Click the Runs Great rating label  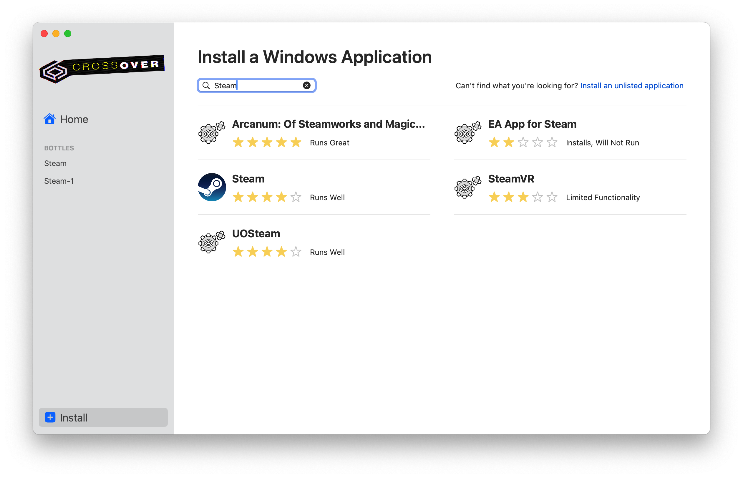point(330,143)
